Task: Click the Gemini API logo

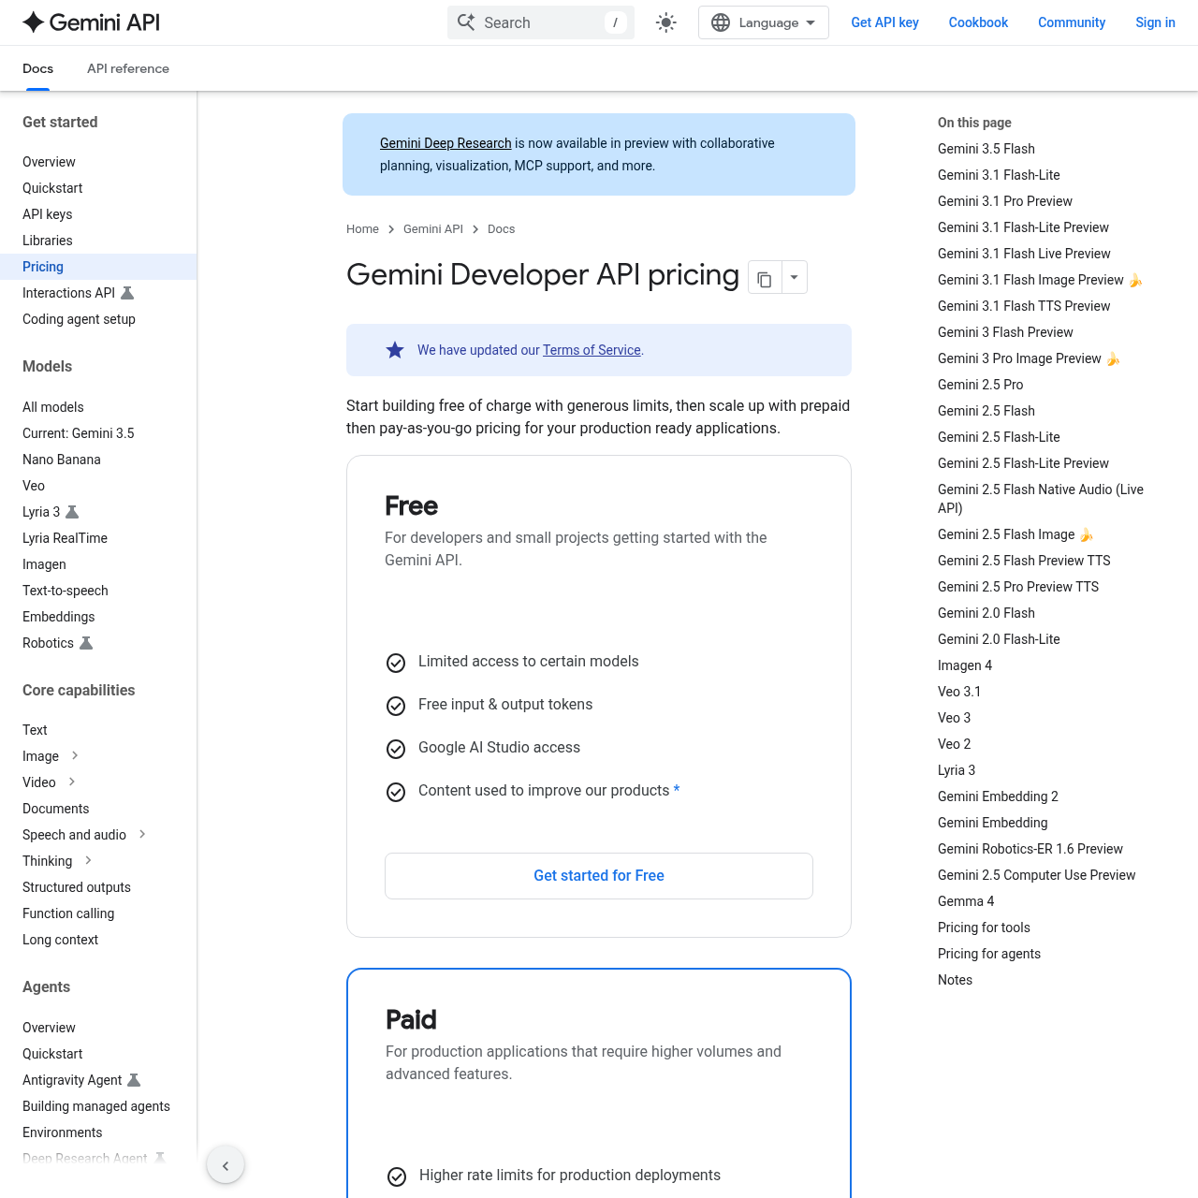Action: 92,22
